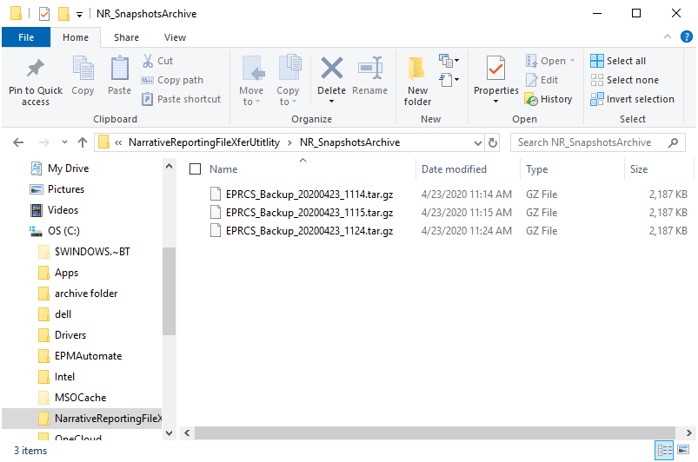Toggle the select-all checkbox beside Name header
The height and width of the screenshot is (462, 698).
click(x=195, y=169)
